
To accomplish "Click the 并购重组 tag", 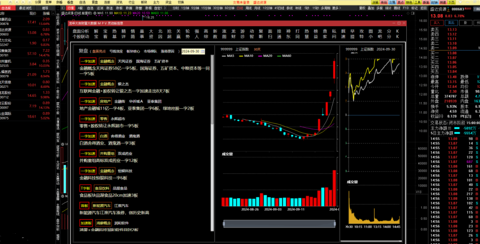I will tap(107, 153).
